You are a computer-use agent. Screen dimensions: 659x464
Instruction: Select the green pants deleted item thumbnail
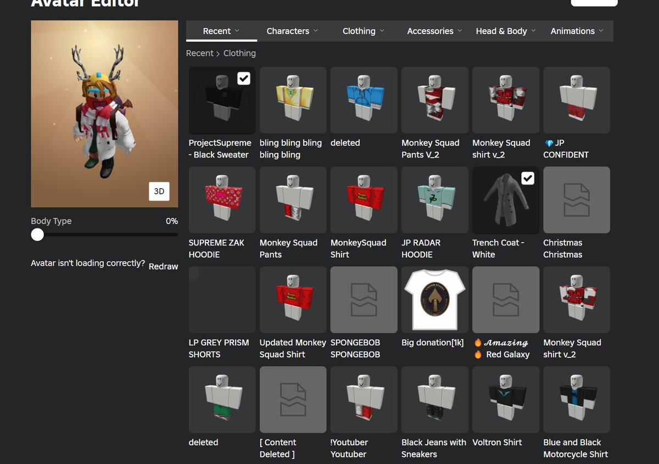pyautogui.click(x=222, y=400)
